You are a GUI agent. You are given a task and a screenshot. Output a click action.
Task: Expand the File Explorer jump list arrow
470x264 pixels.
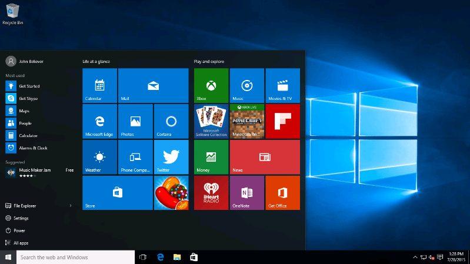71,206
